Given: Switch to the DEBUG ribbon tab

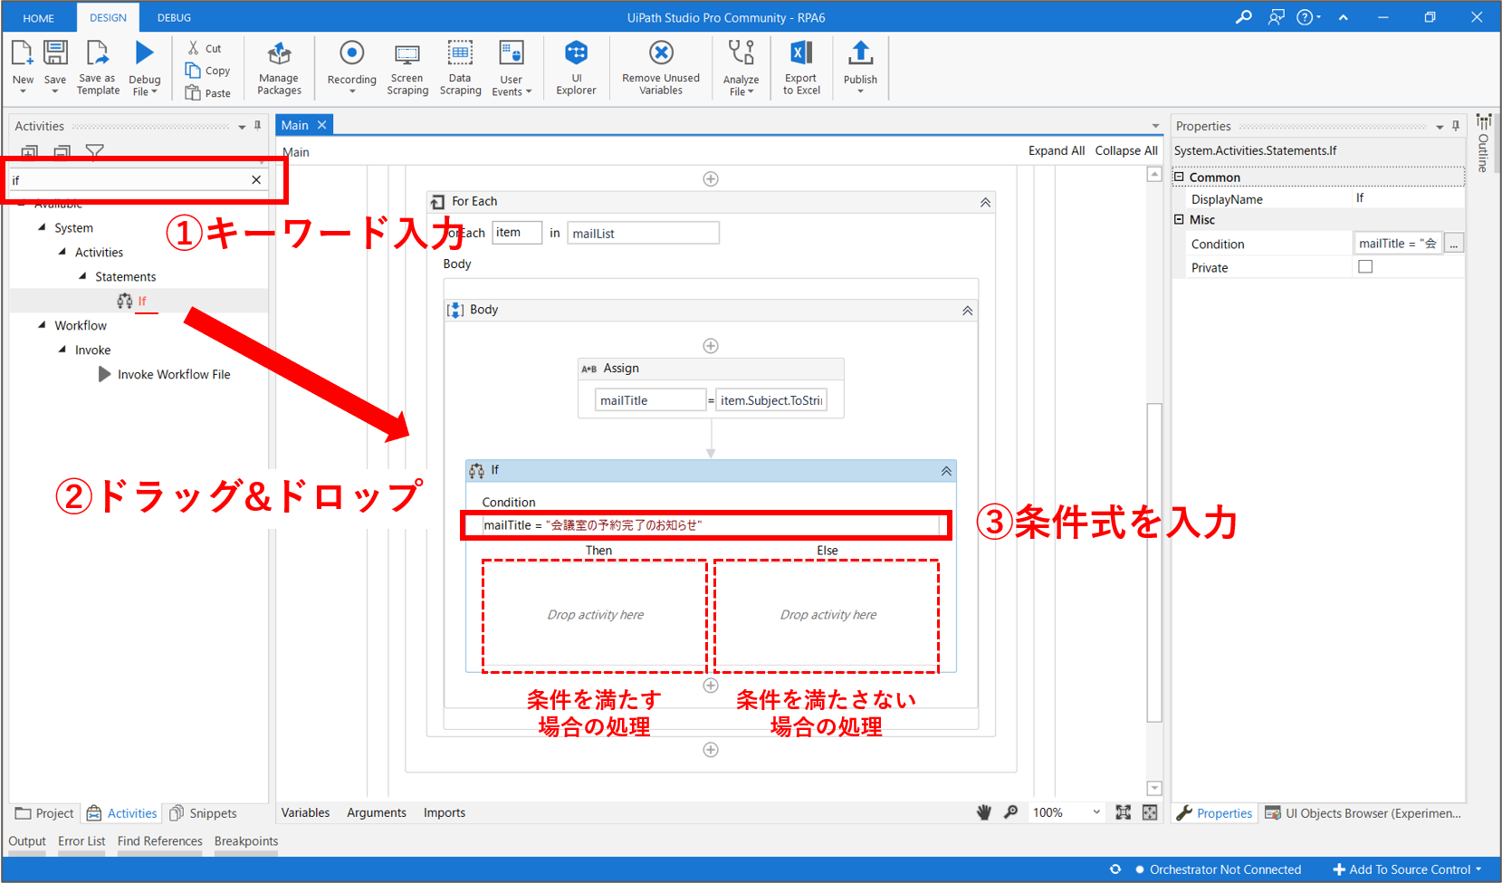Looking at the screenshot, I should point(174,17).
